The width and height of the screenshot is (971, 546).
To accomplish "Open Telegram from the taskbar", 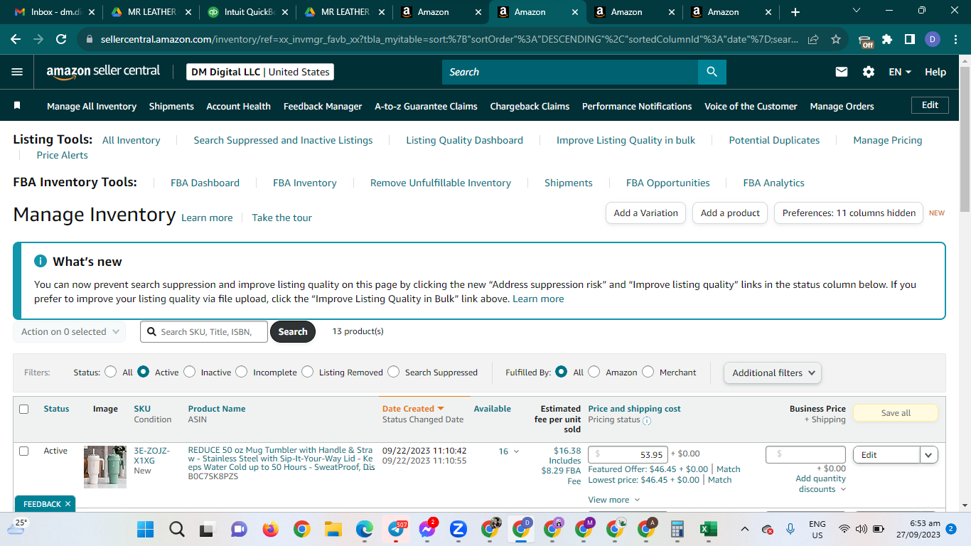I will 396,529.
